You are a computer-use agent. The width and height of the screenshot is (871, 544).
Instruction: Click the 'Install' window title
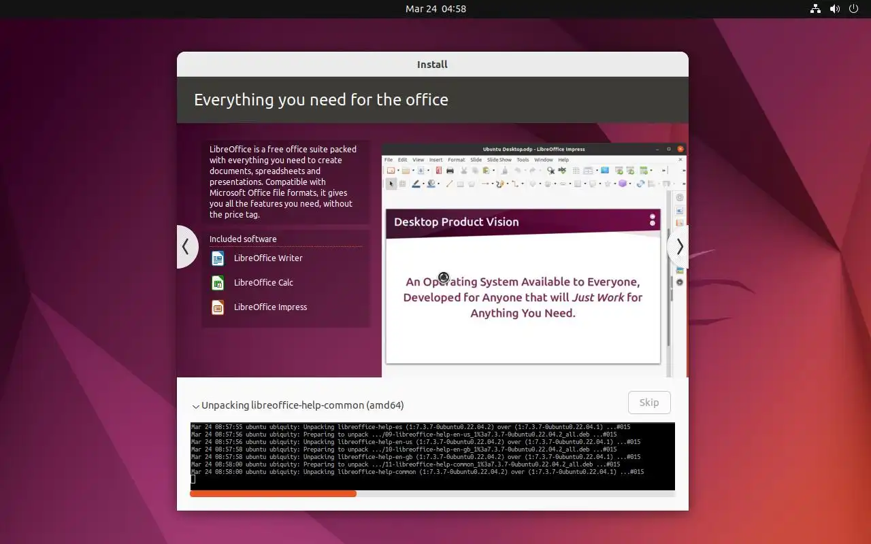pyautogui.click(x=432, y=65)
